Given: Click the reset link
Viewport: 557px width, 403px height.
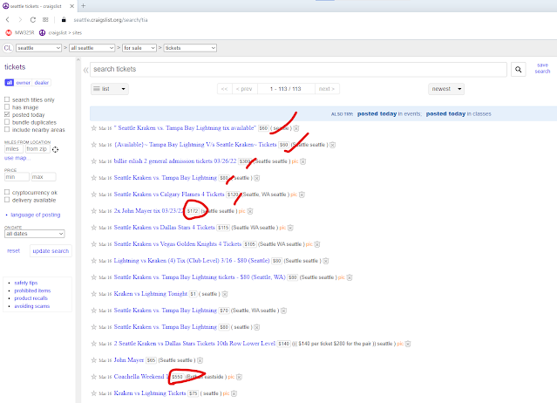Looking at the screenshot, I should 13,251.
